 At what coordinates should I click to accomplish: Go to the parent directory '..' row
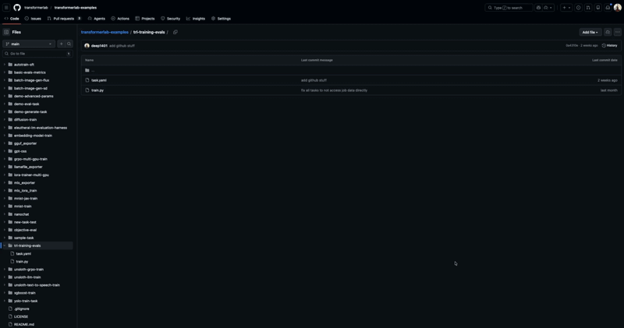point(351,70)
